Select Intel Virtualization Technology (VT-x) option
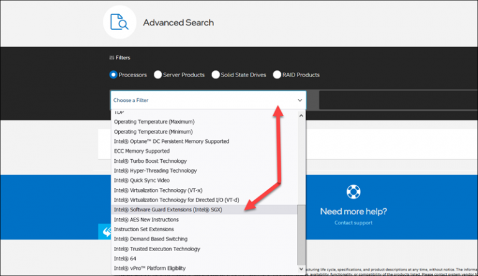This screenshot has width=478, height=276. point(158,190)
